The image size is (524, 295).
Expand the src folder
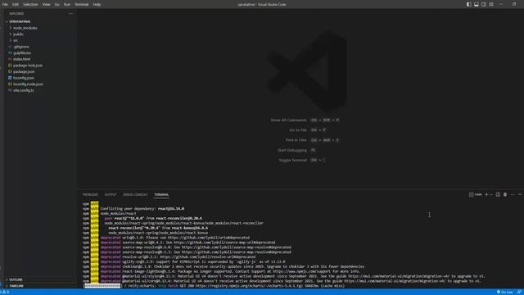[11, 40]
